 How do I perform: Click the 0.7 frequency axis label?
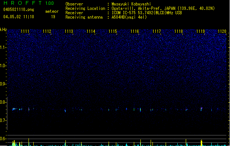(3, 120)
